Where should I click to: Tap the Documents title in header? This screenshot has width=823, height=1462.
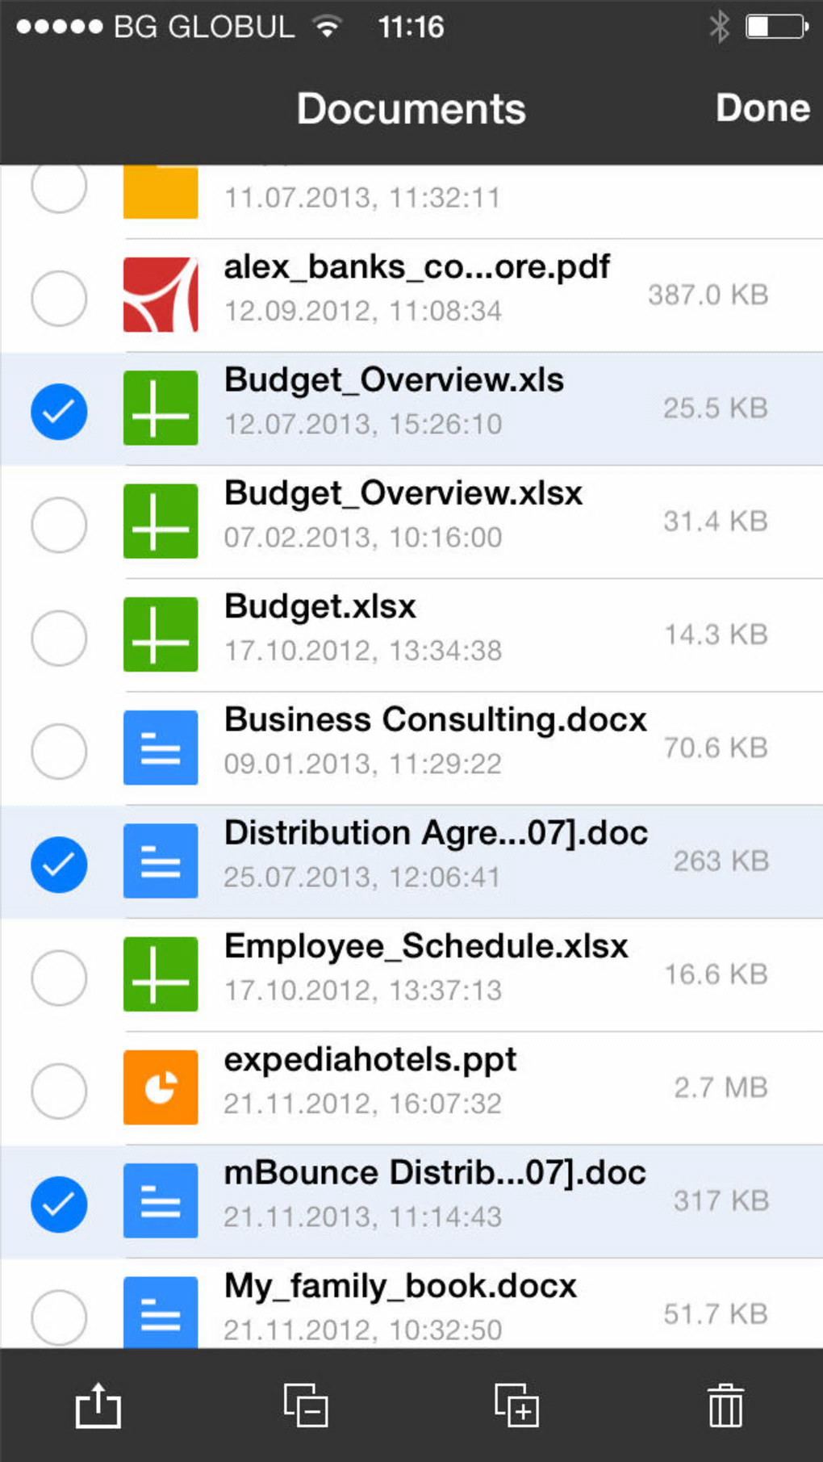coord(411,109)
